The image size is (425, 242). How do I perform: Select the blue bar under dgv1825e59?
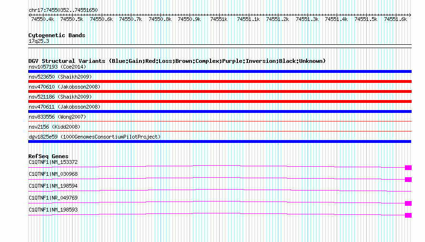220,141
